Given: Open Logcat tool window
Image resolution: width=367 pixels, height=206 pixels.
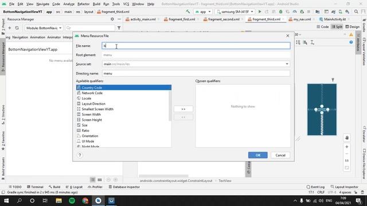Looking at the screenshot, I should click(x=74, y=187).
